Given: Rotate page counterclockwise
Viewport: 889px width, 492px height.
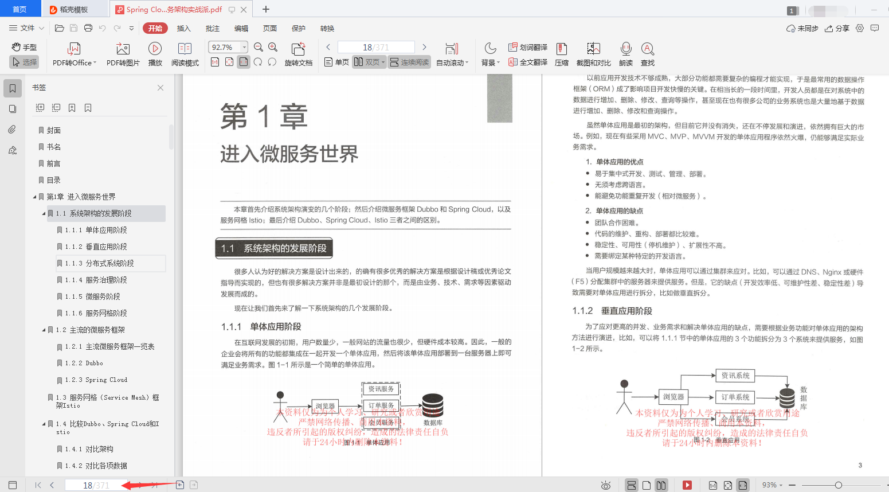Looking at the screenshot, I should [272, 62].
